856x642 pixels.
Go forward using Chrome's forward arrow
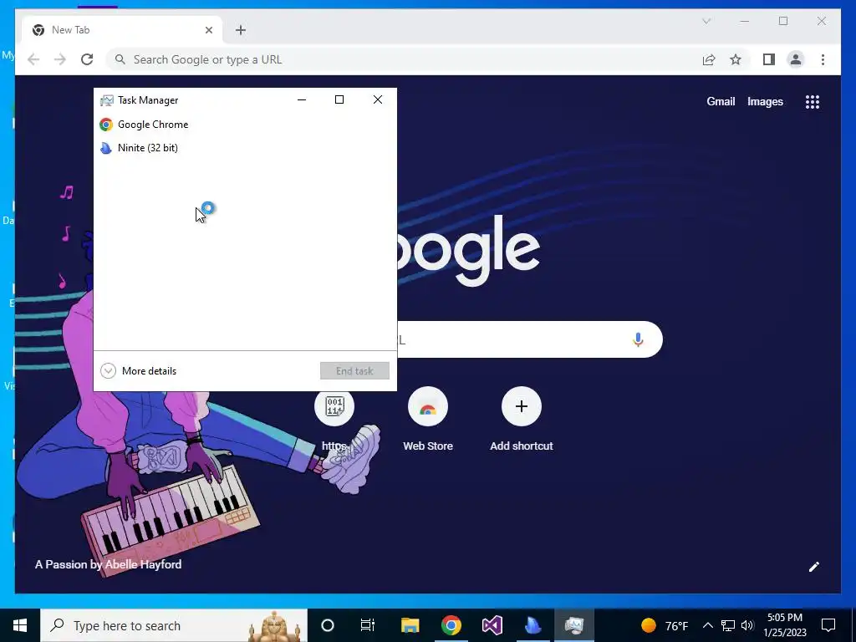[x=60, y=59]
